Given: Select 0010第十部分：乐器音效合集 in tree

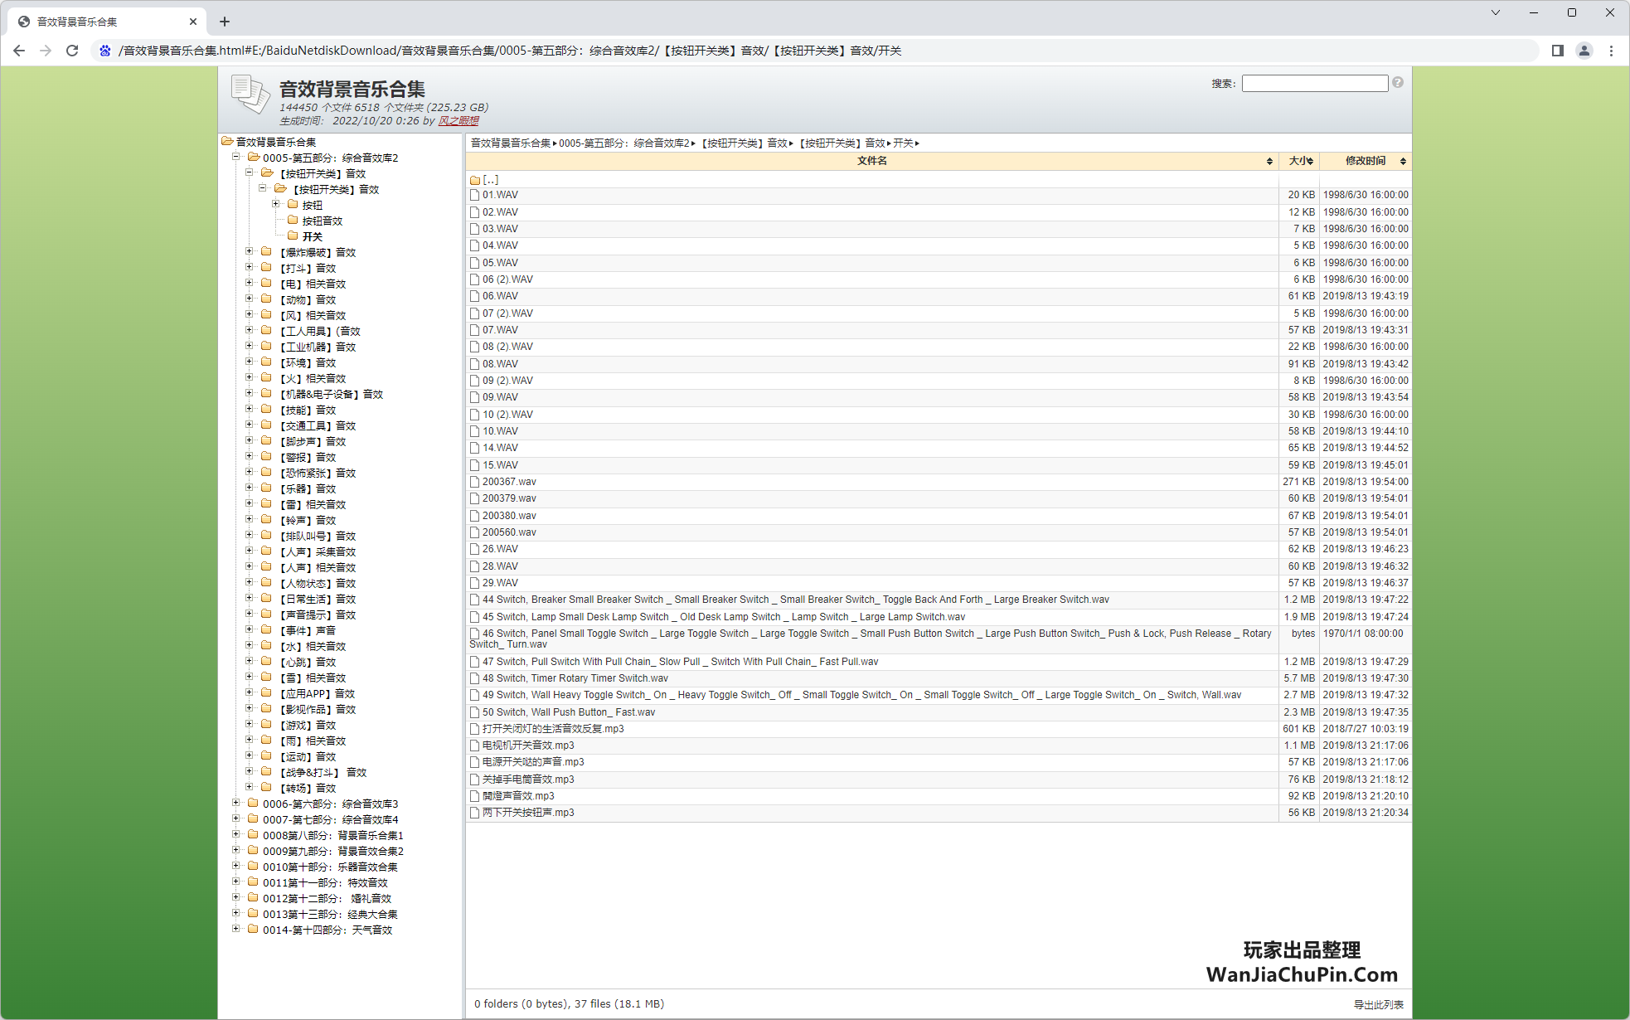Looking at the screenshot, I should (x=330, y=867).
